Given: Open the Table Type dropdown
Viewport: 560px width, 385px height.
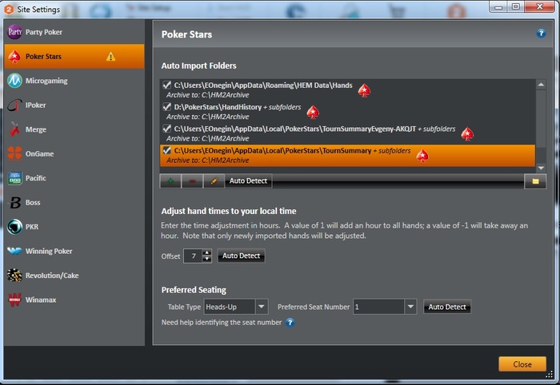Looking at the screenshot, I should point(262,307).
